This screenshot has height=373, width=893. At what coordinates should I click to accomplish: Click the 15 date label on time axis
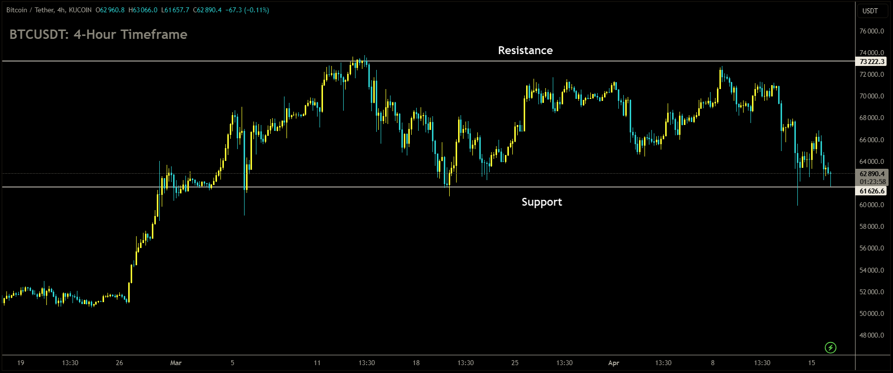pyautogui.click(x=812, y=363)
